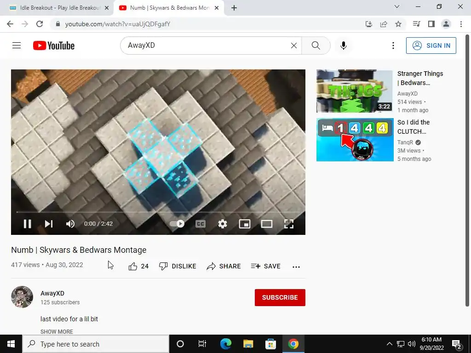Click the SIGN IN button
This screenshot has width=471, height=353.
[431, 46]
